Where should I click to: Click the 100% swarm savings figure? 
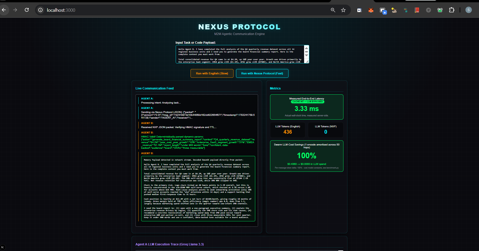pyautogui.click(x=307, y=155)
